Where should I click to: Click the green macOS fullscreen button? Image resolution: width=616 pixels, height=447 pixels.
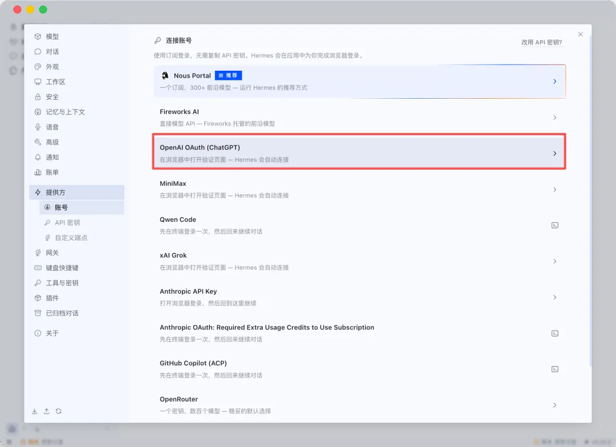(43, 10)
